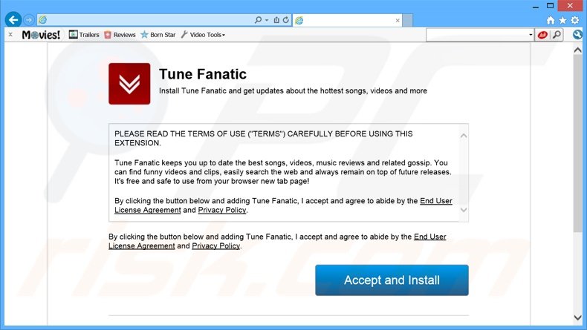The image size is (587, 330).
Task: Click the search magnifier in address bar
Action: tap(258, 20)
